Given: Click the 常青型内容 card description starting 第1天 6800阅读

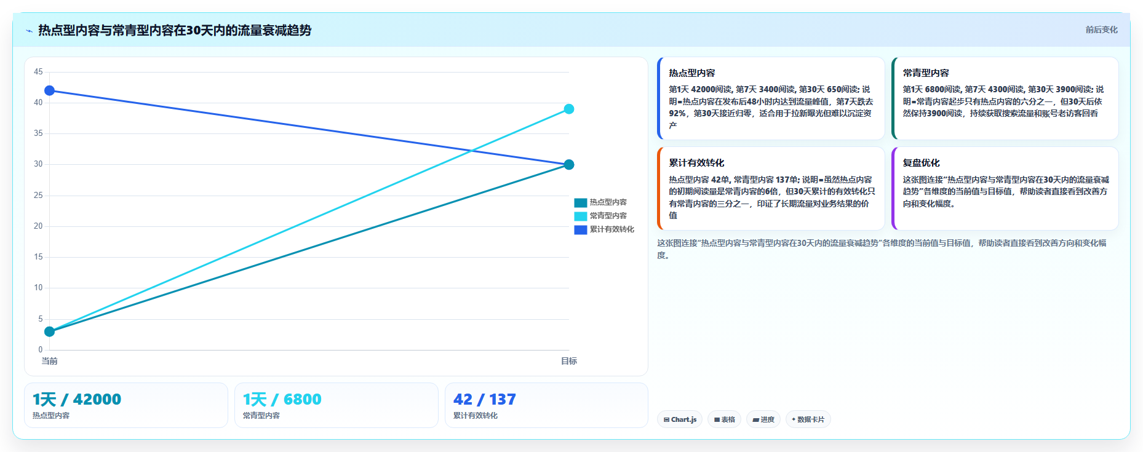Looking at the screenshot, I should pyautogui.click(x=1003, y=101).
